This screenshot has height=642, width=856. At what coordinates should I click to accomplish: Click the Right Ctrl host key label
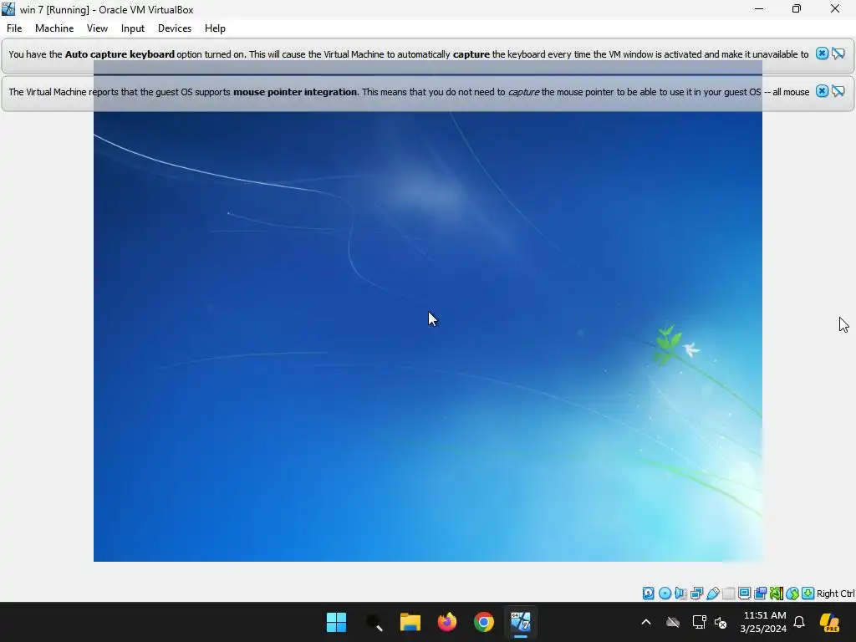835,594
